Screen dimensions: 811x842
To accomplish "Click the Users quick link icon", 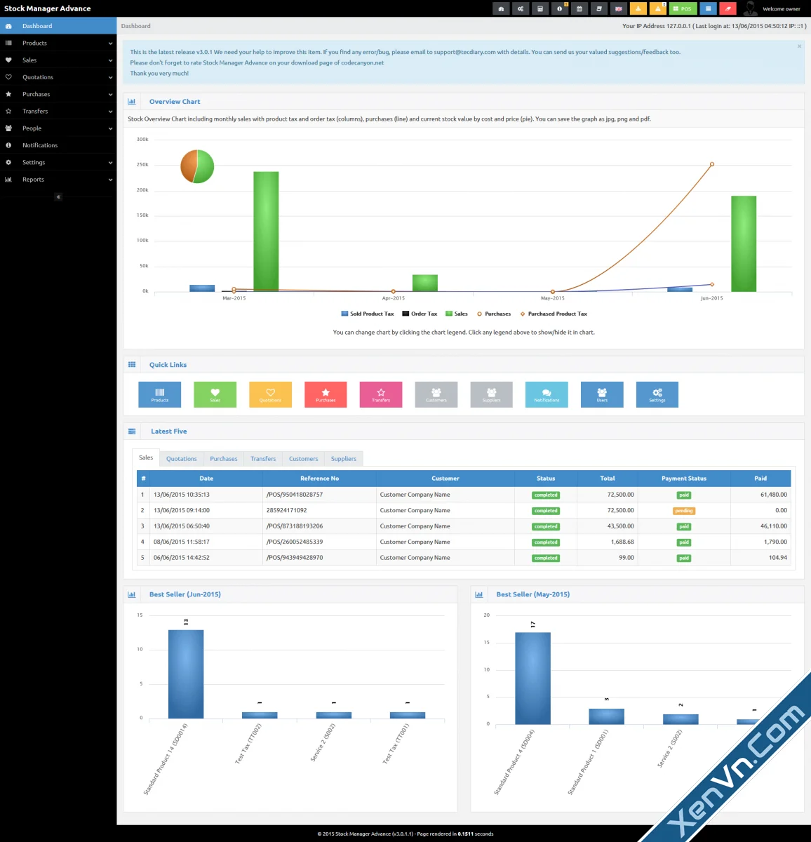I will click(x=601, y=394).
